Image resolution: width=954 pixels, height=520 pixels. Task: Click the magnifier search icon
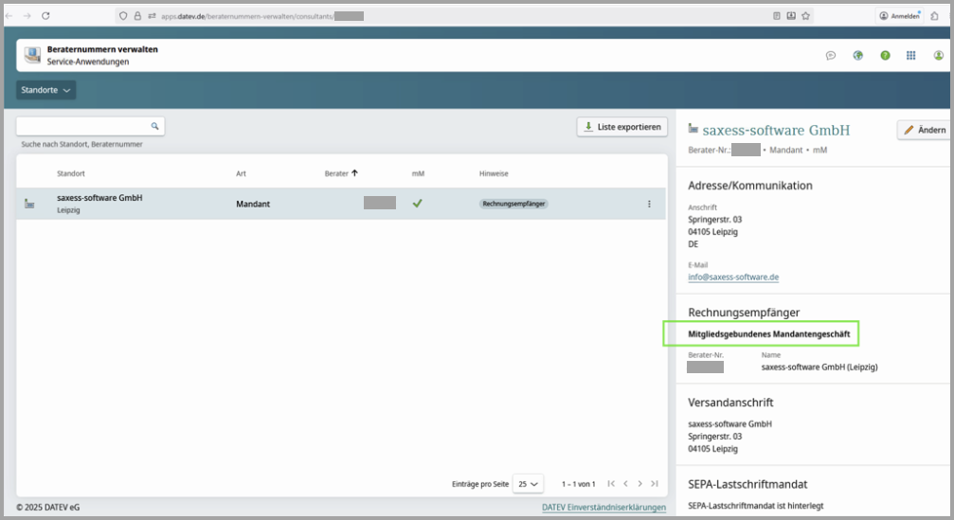(x=155, y=126)
